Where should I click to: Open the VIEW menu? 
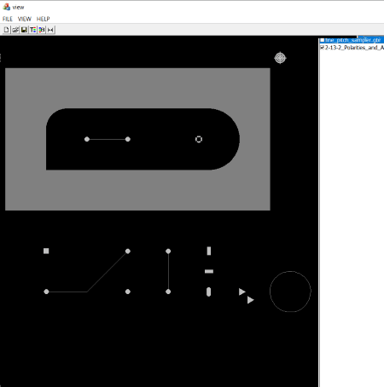(x=25, y=19)
